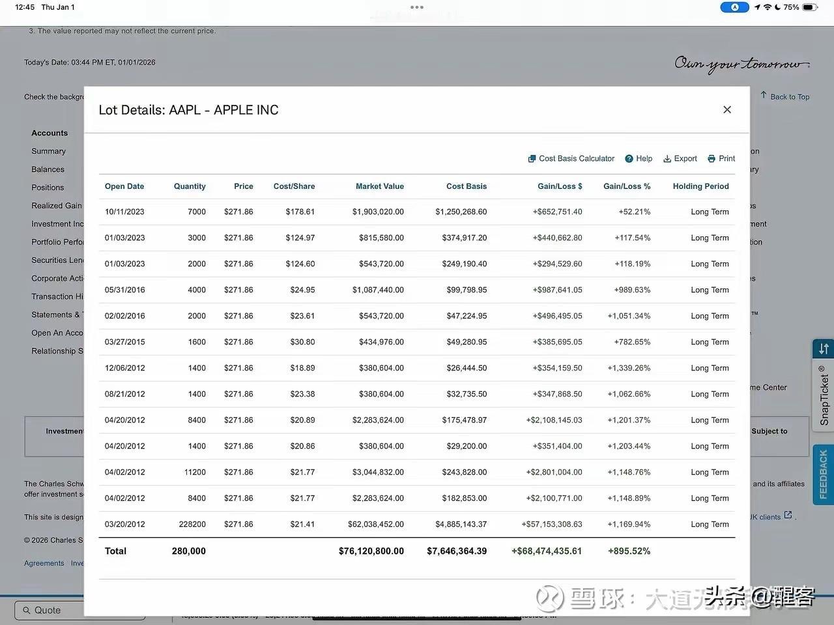Click the $1,903,020.00 market value cell
The width and height of the screenshot is (834, 625).
pyautogui.click(x=378, y=212)
